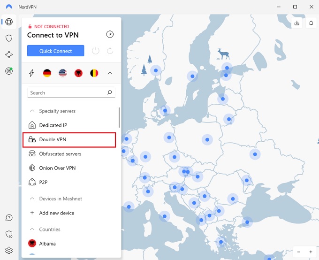
Task: Collapse the Devices in Meshnet section
Action: pos(32,199)
